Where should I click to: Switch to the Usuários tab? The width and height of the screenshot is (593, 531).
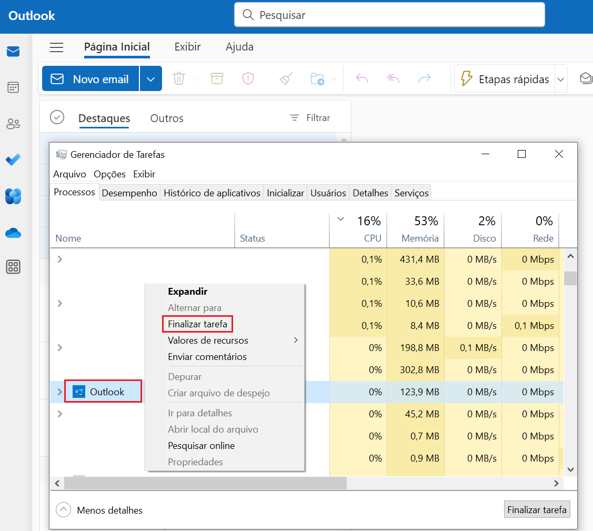tap(328, 193)
